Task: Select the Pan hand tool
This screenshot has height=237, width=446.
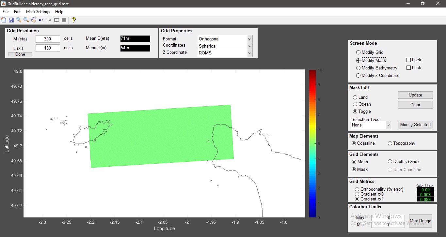Action: tap(34, 20)
